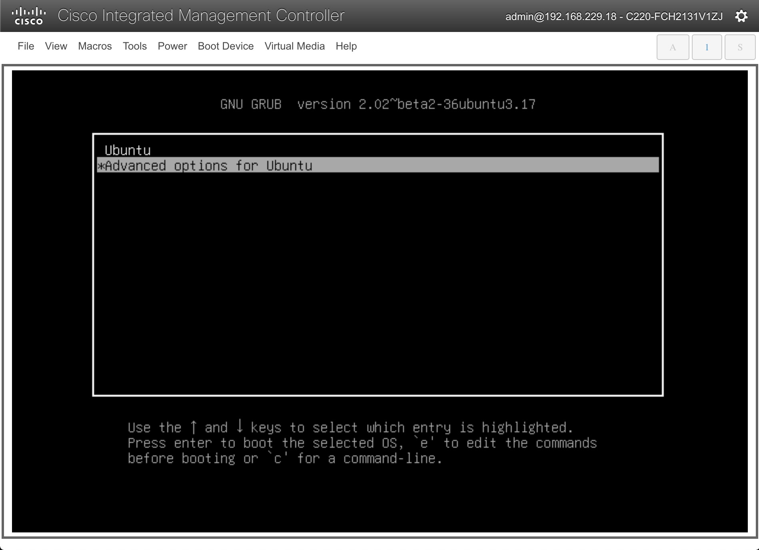Select Advanced options for Ubuntu entry
The height and width of the screenshot is (550, 759).
pos(378,165)
